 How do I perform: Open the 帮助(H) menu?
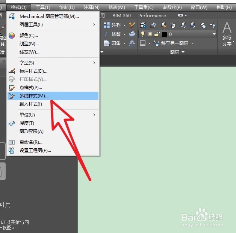point(224,7)
